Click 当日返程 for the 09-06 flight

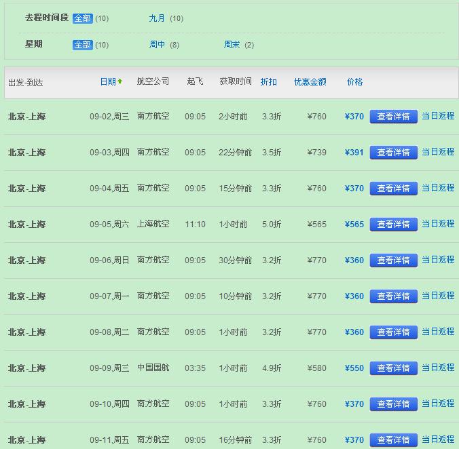click(x=438, y=260)
